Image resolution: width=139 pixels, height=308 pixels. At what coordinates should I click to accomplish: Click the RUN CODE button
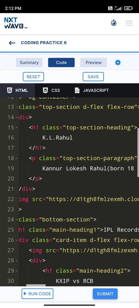(37, 294)
